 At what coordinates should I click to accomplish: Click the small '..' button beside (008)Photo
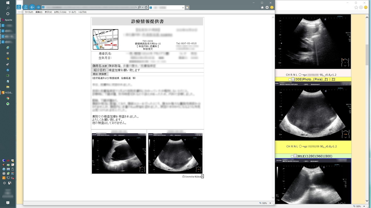[293, 79]
